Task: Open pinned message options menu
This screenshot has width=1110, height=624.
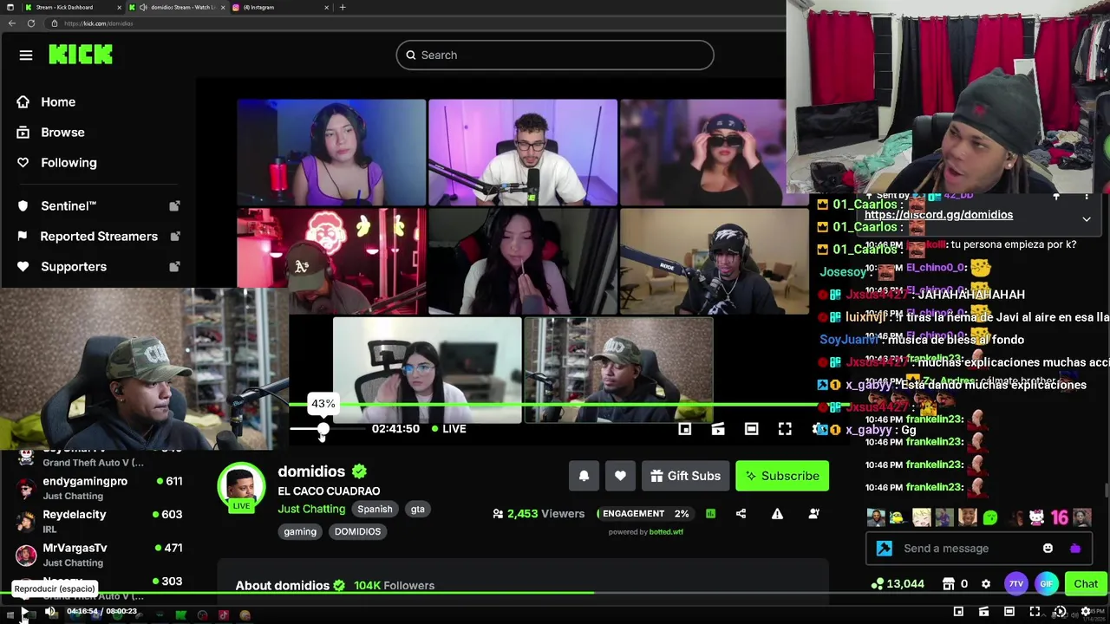Action: (1086, 198)
